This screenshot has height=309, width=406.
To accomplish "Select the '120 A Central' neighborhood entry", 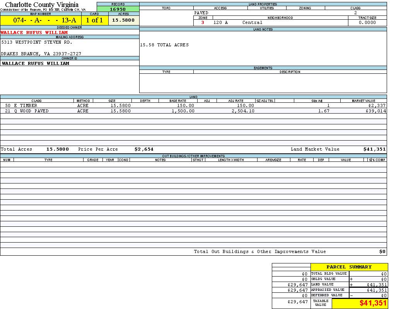I will pyautogui.click(x=237, y=22).
